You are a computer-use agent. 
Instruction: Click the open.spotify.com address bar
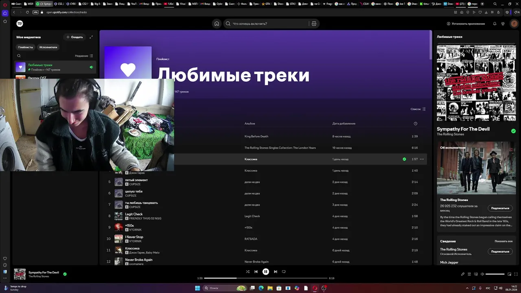click(x=66, y=12)
